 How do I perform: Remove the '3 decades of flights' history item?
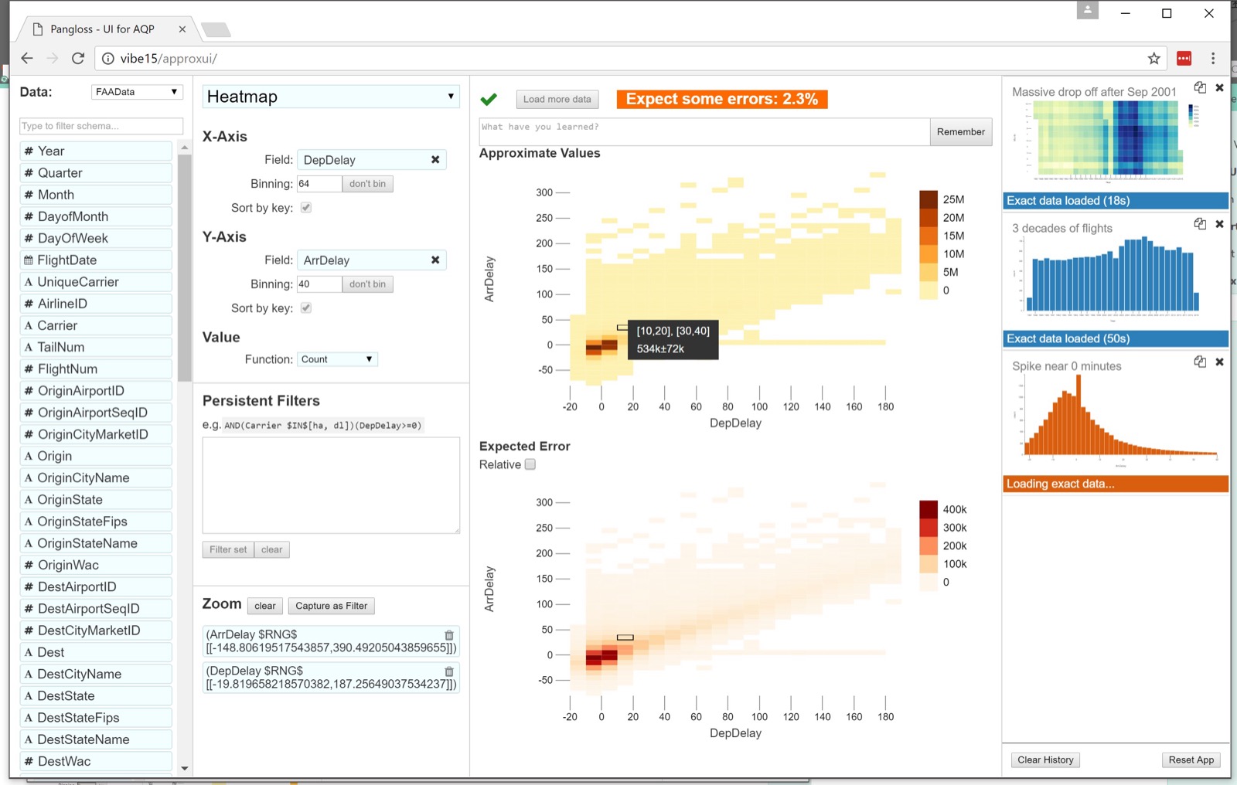pos(1219,224)
